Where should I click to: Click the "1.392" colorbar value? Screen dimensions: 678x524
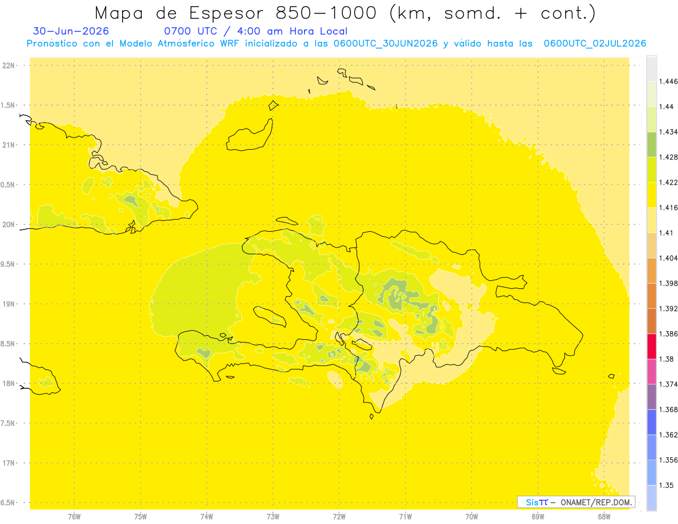tap(668, 309)
